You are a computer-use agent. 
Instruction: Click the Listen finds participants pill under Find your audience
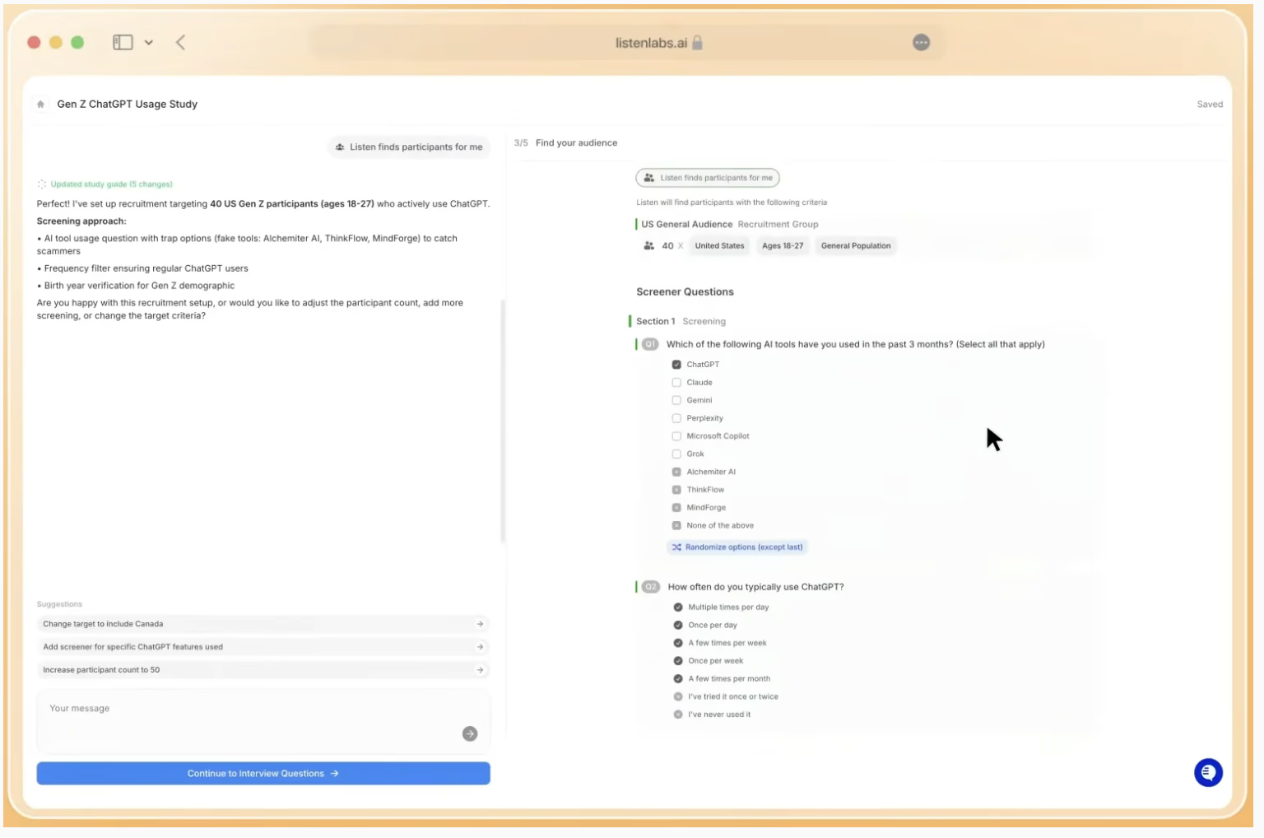[x=708, y=178]
